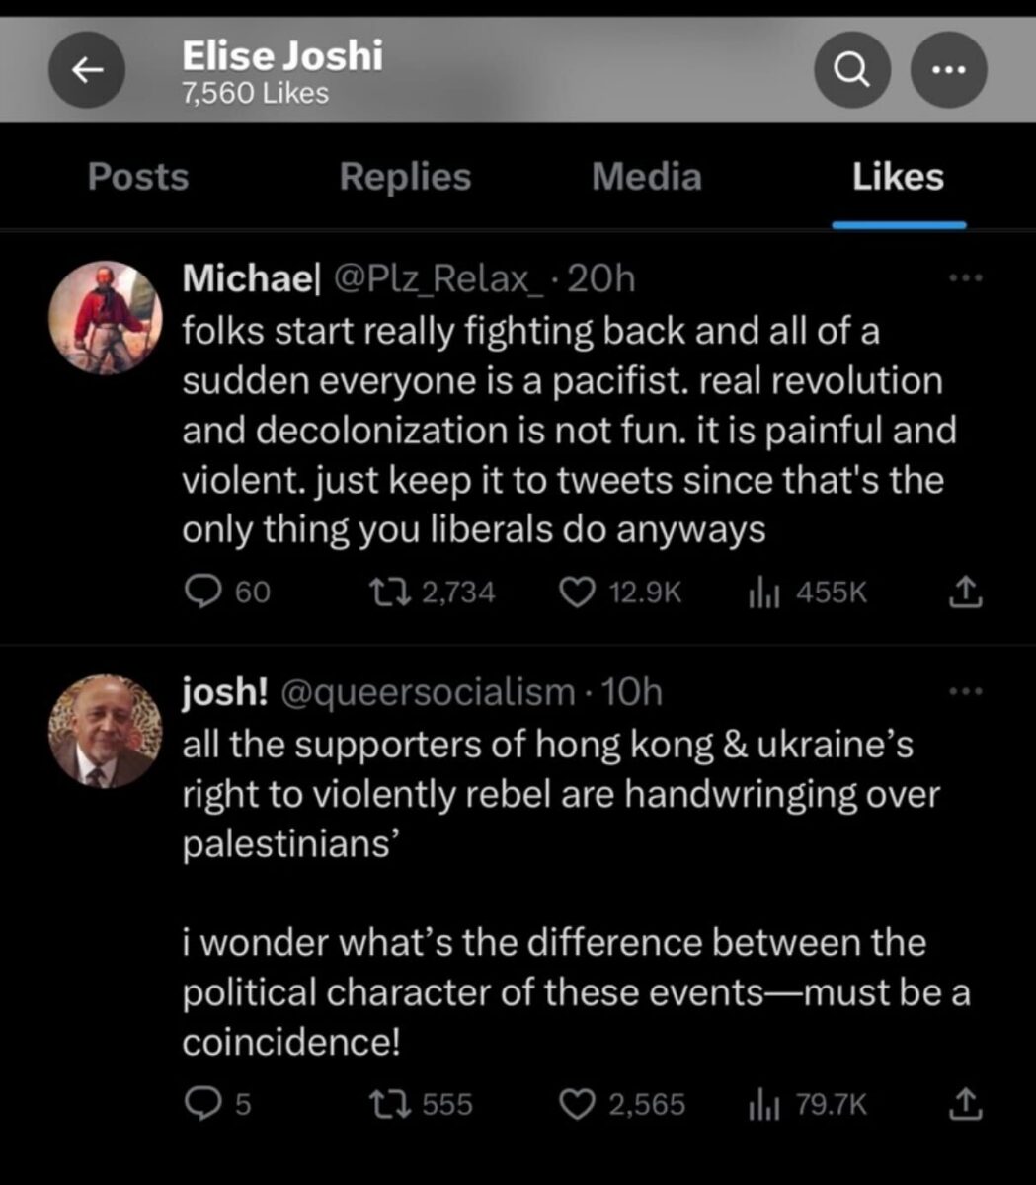Image resolution: width=1036 pixels, height=1185 pixels.
Task: Share Michael's post via share icon
Action: pos(965,592)
